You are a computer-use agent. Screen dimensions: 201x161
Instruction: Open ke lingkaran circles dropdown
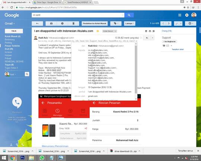click(169, 42)
